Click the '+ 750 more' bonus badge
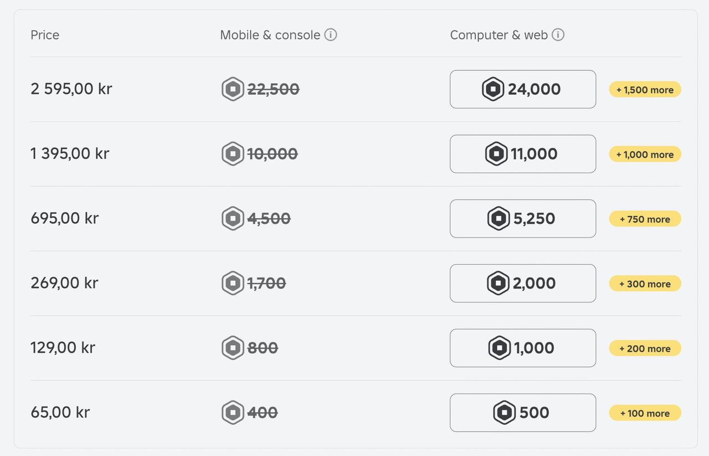 point(645,219)
